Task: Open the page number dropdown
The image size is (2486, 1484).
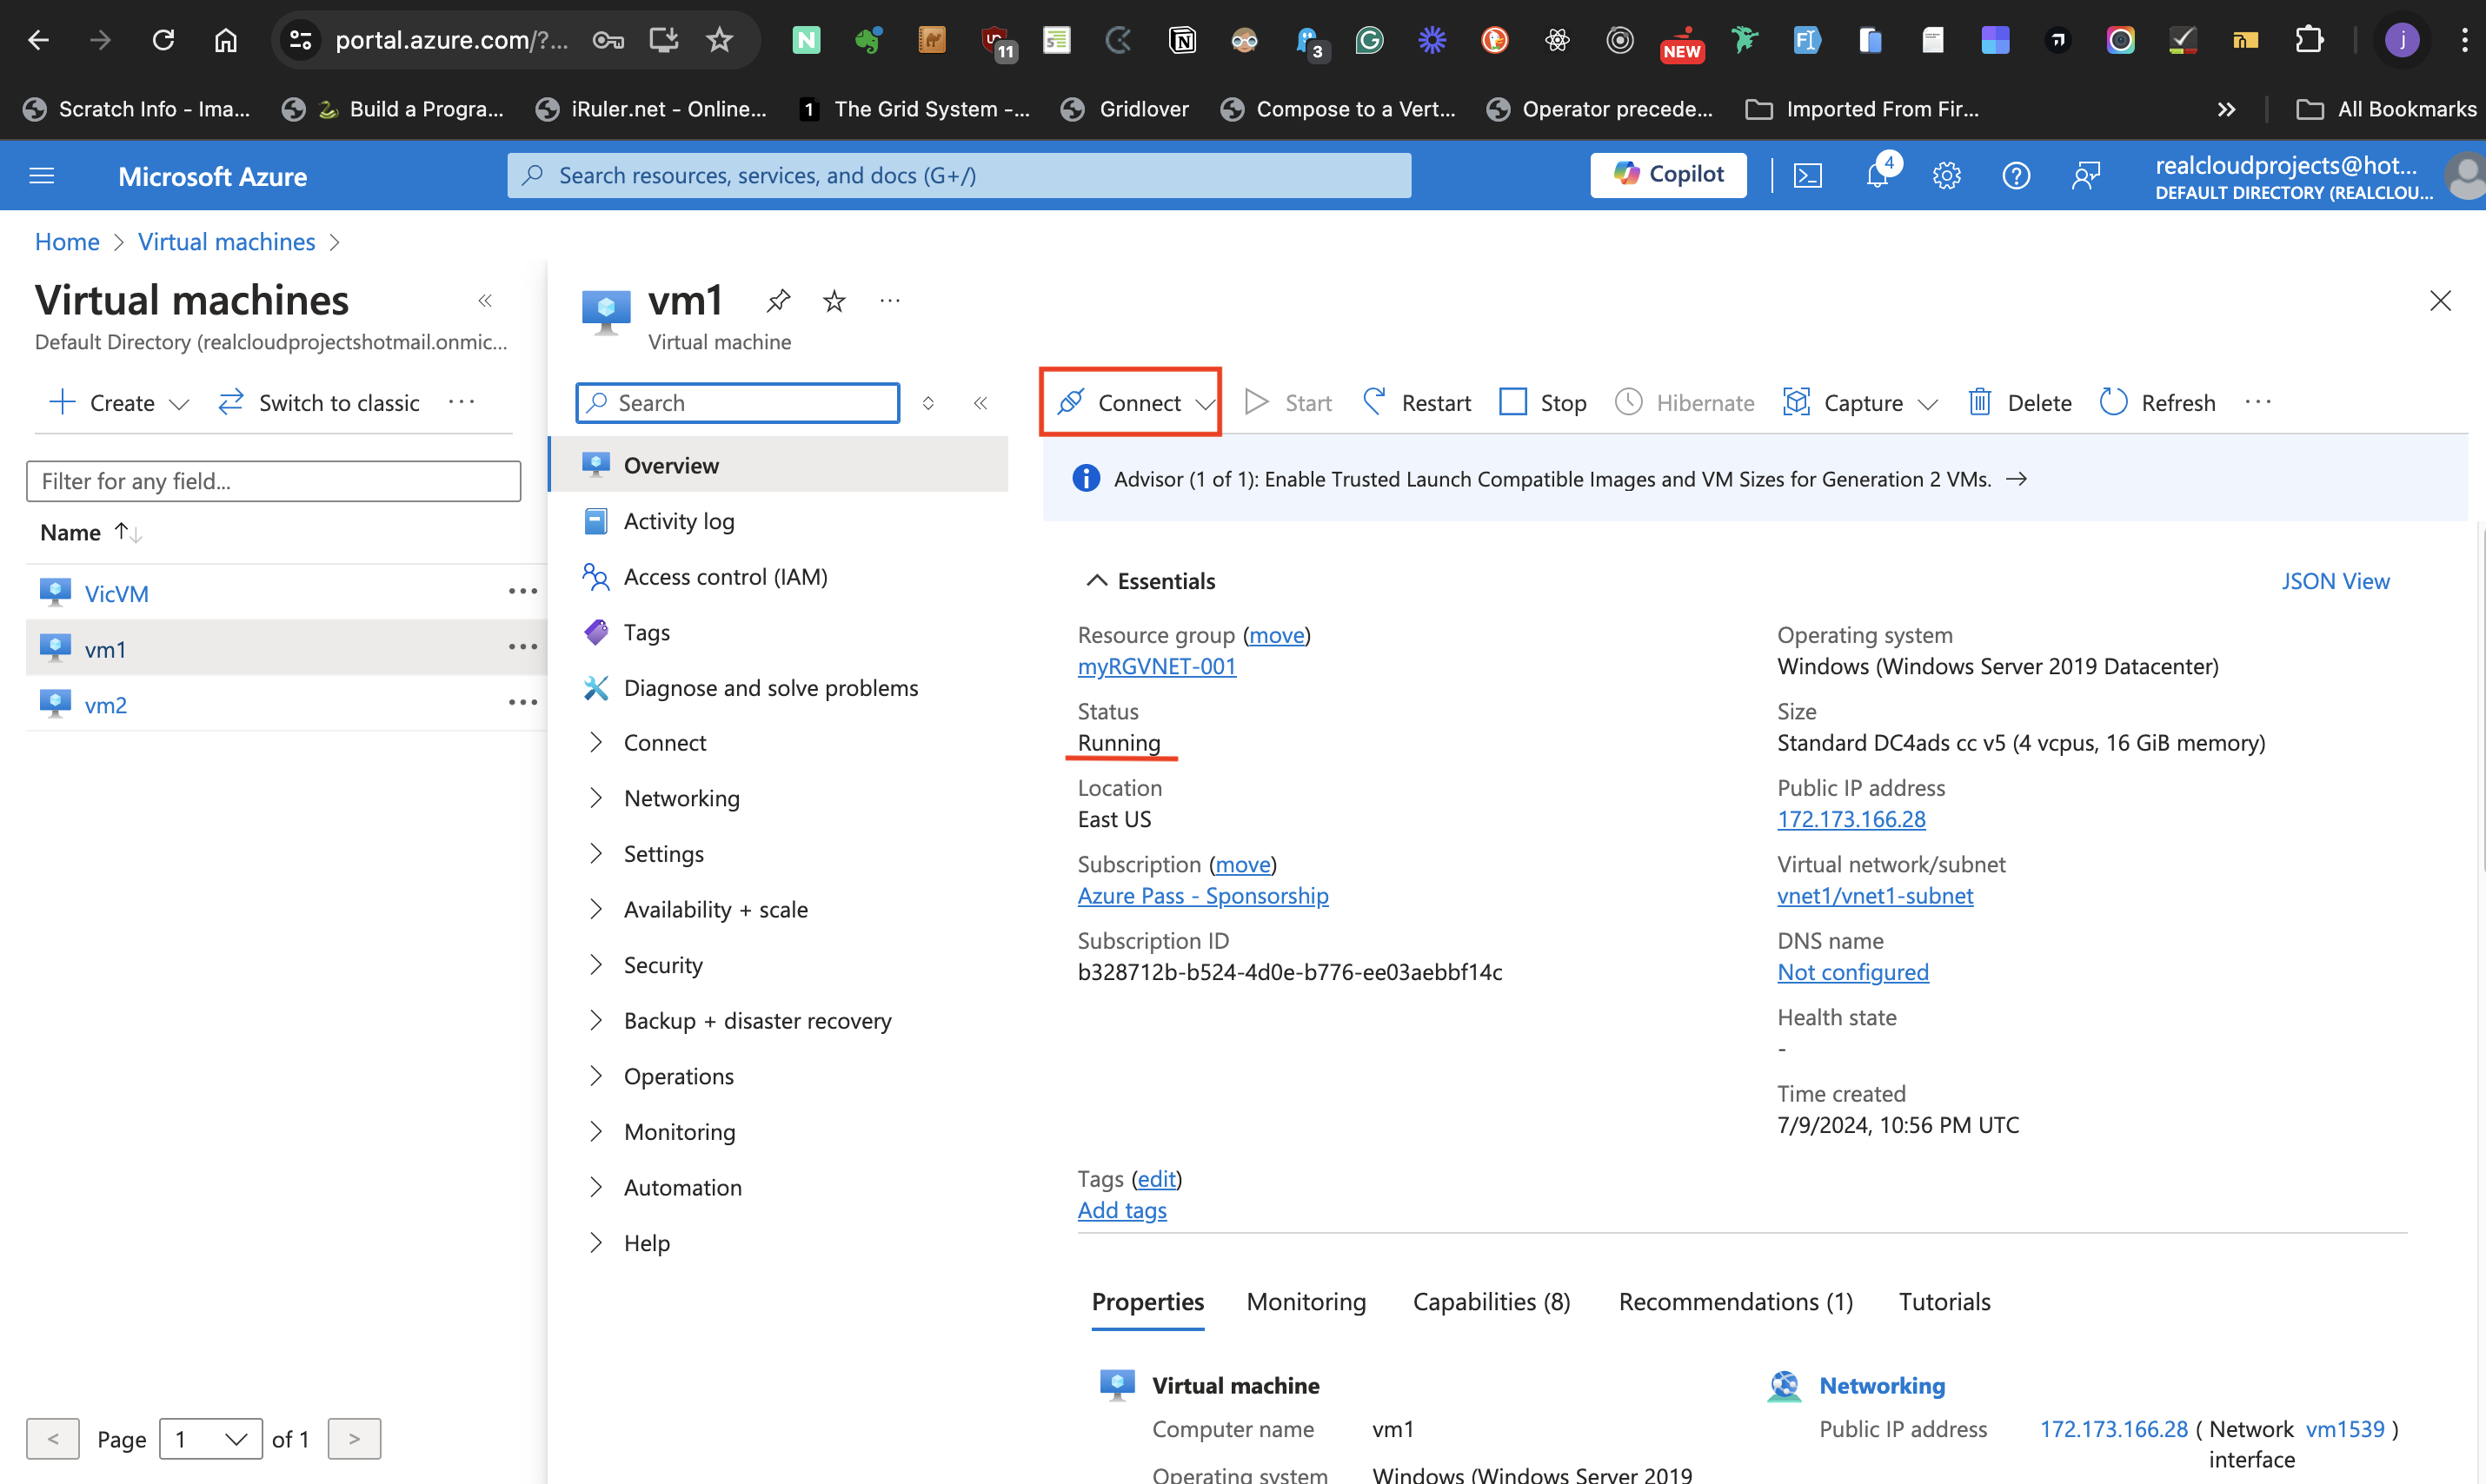Action: click(210, 1439)
